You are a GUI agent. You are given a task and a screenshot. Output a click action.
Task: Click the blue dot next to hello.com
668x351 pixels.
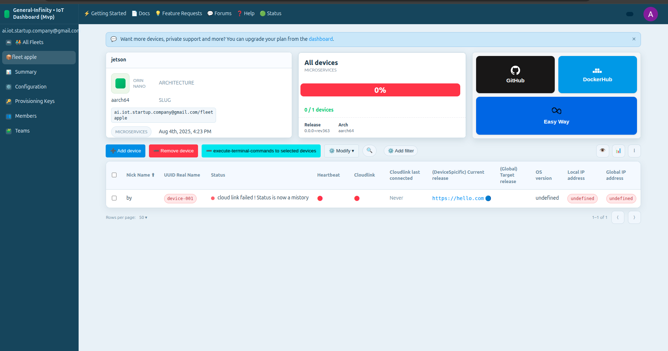pyautogui.click(x=488, y=198)
